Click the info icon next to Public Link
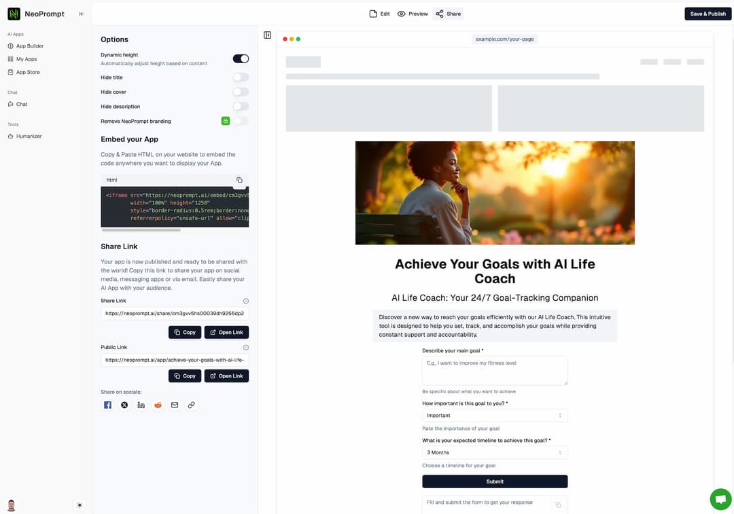Viewport: 734px width, 514px height. pos(246,348)
